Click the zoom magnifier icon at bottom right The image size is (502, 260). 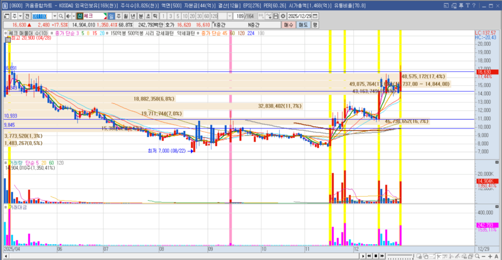pos(477,256)
